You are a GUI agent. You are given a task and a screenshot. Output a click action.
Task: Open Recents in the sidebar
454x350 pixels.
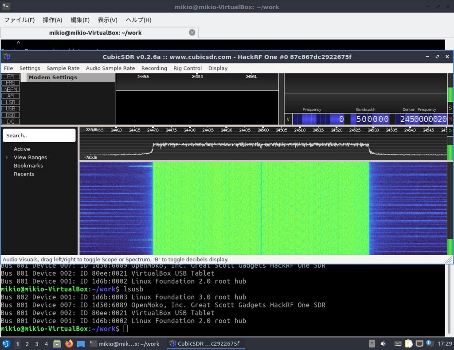click(24, 174)
